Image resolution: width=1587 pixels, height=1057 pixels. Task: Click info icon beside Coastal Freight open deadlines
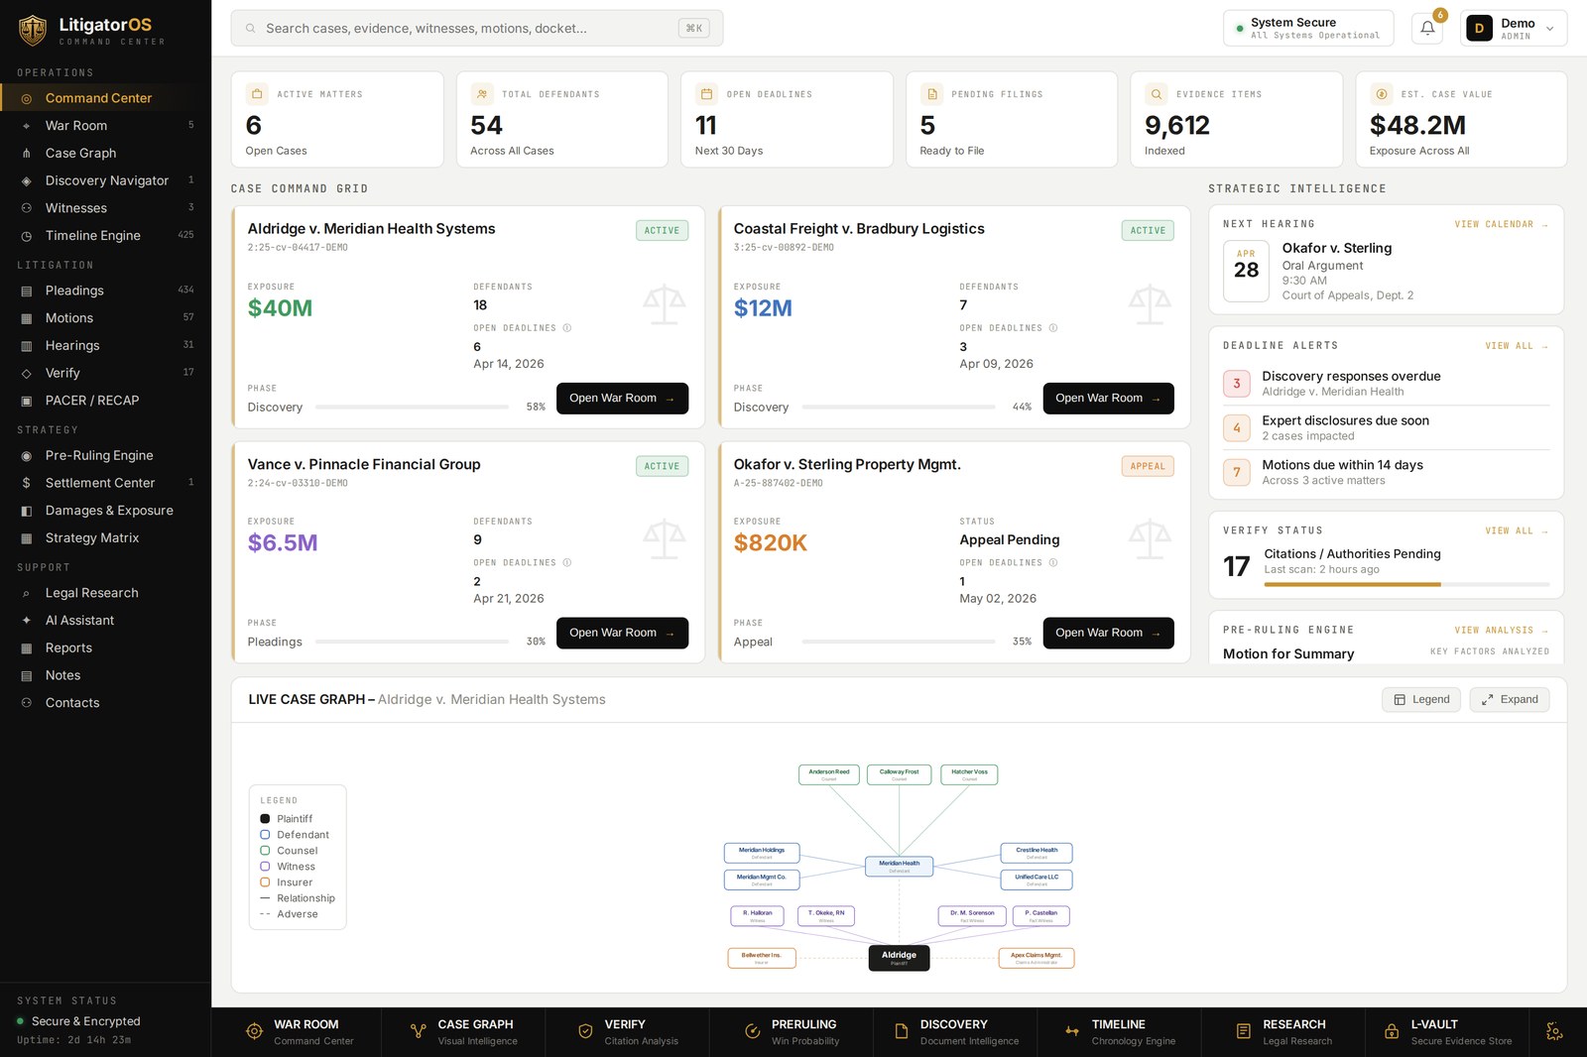point(1053,328)
